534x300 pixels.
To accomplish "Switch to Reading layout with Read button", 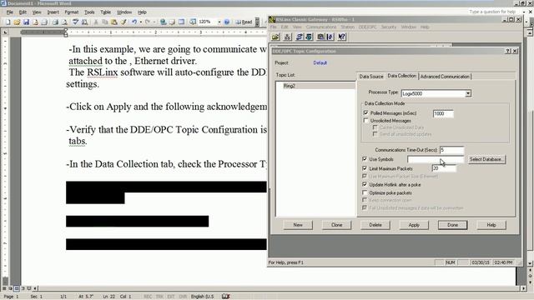I will tap(244, 22).
